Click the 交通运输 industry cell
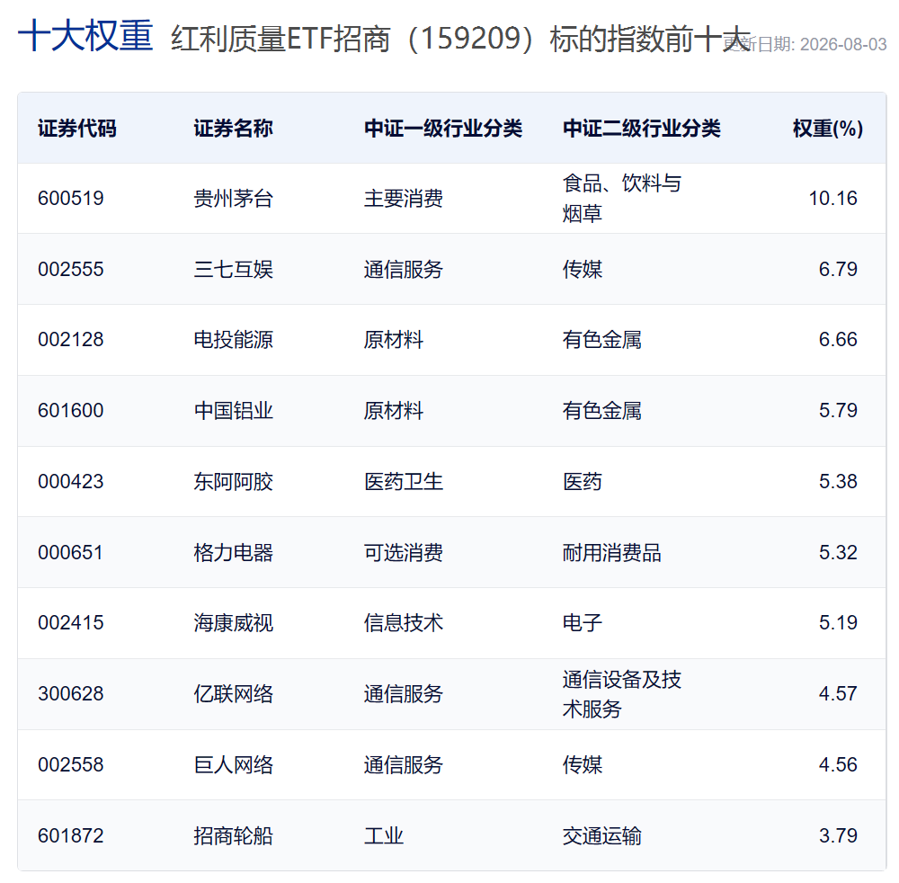This screenshot has width=899, height=883. pos(602,836)
